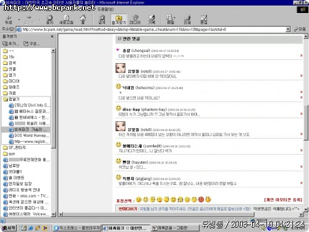Select the second smiley emoticon option
Screen dimensions: 309x232
pos(146,199)
